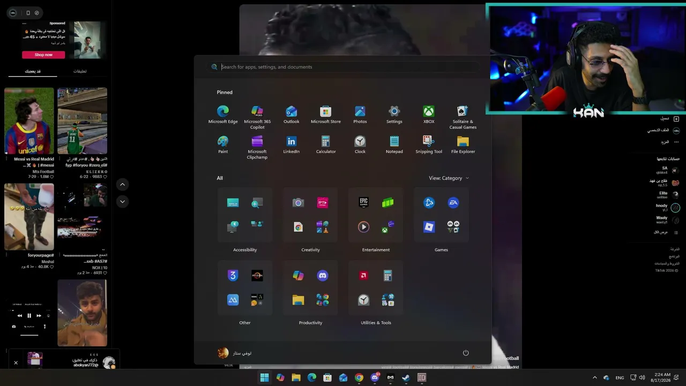Open the Roblox icon in Games
The width and height of the screenshot is (686, 386).
tap(429, 227)
